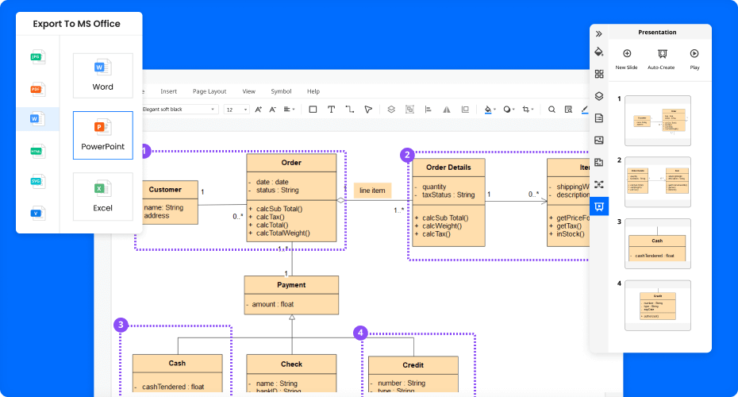738x397 pixels.
Task: Export the diagram to PowerPoint
Action: (102, 135)
